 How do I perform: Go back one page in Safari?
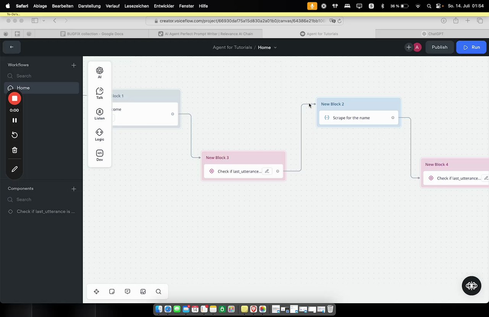(55, 21)
